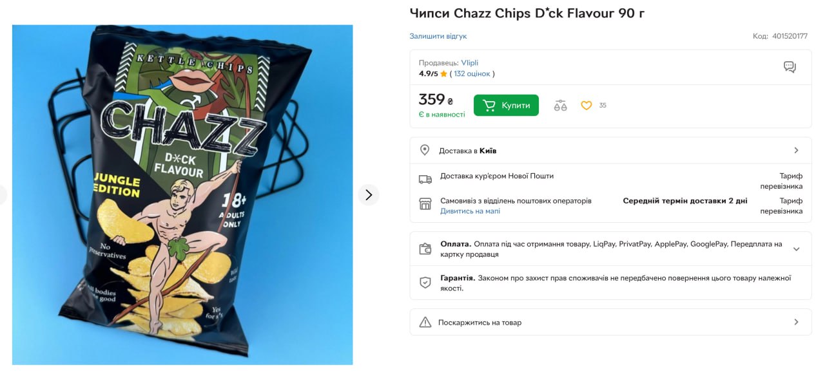Click the compare scales icon

coord(560,106)
